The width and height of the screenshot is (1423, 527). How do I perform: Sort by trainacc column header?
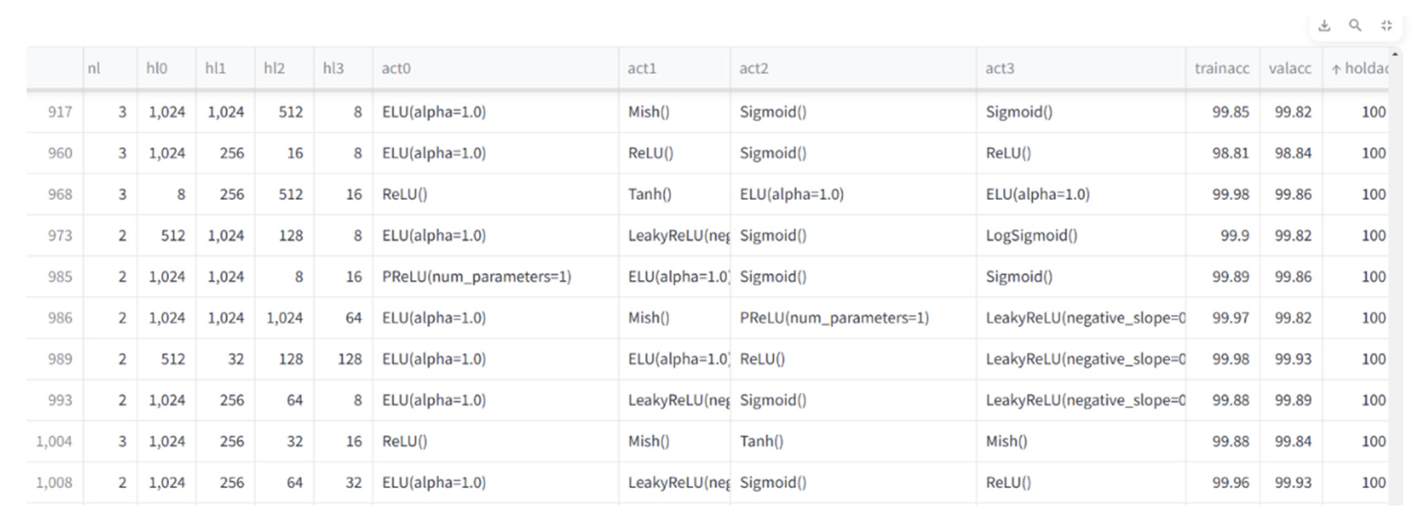1221,68
